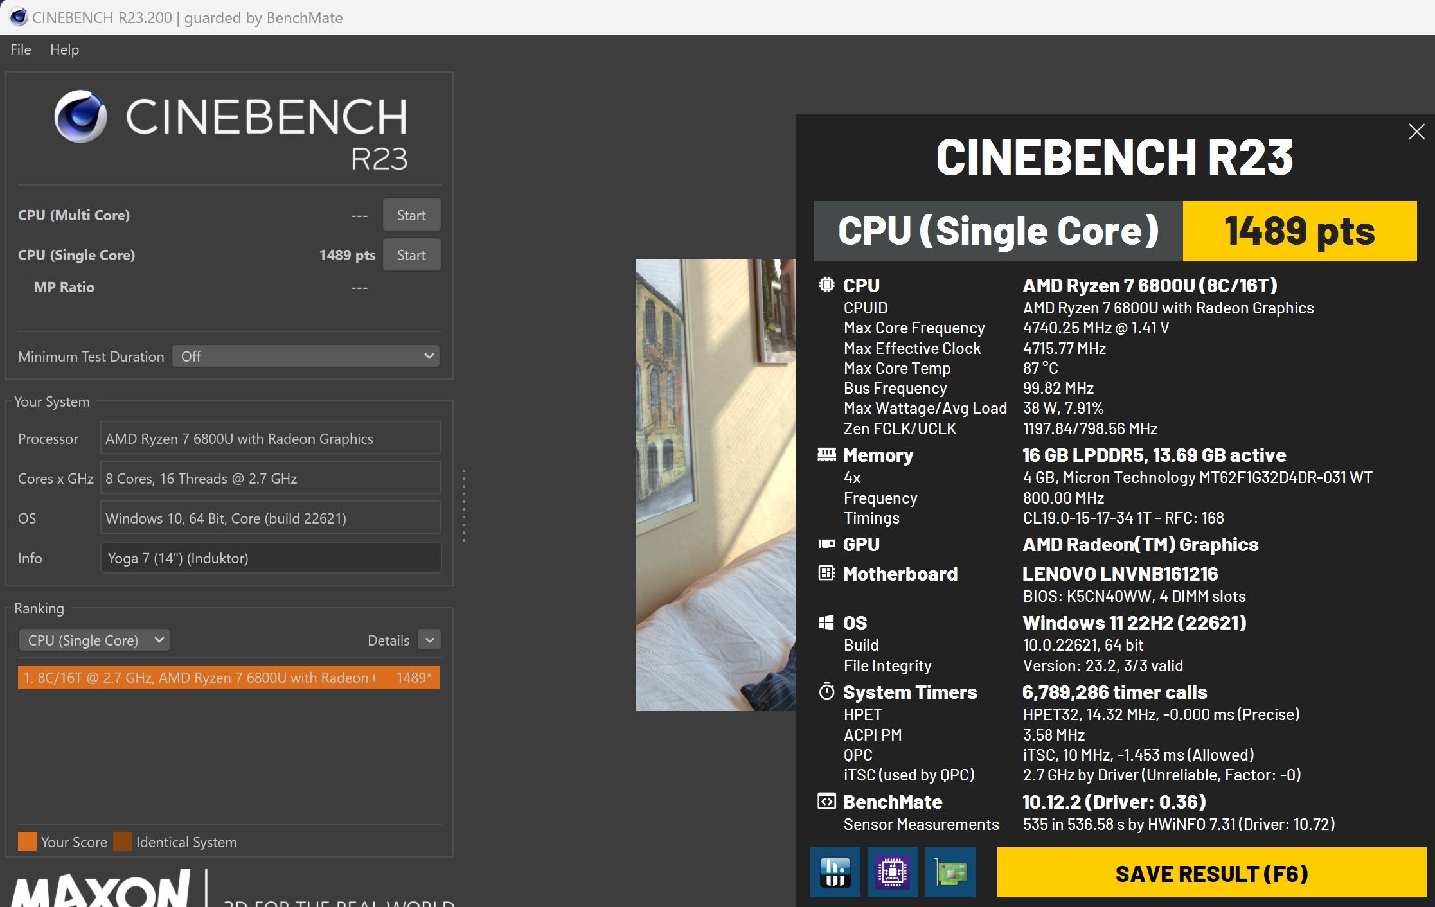1435x907 pixels.
Task: Click the Info field showing Yoga 7
Action: 270,558
